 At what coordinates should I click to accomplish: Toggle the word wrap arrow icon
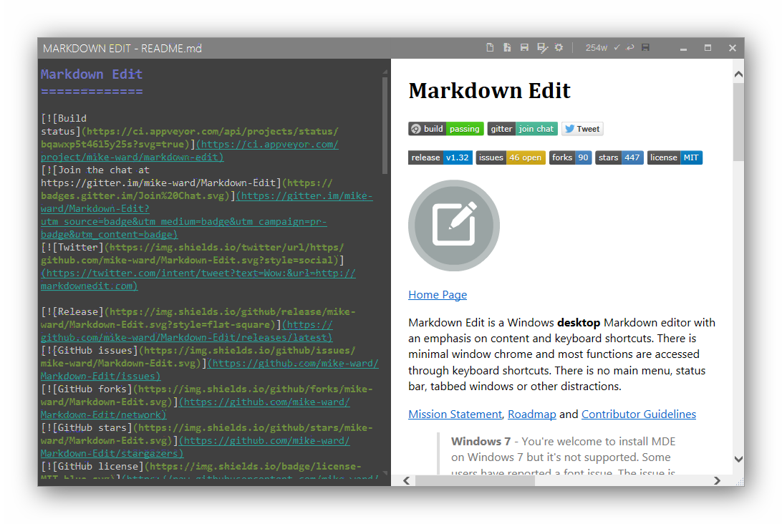click(630, 47)
